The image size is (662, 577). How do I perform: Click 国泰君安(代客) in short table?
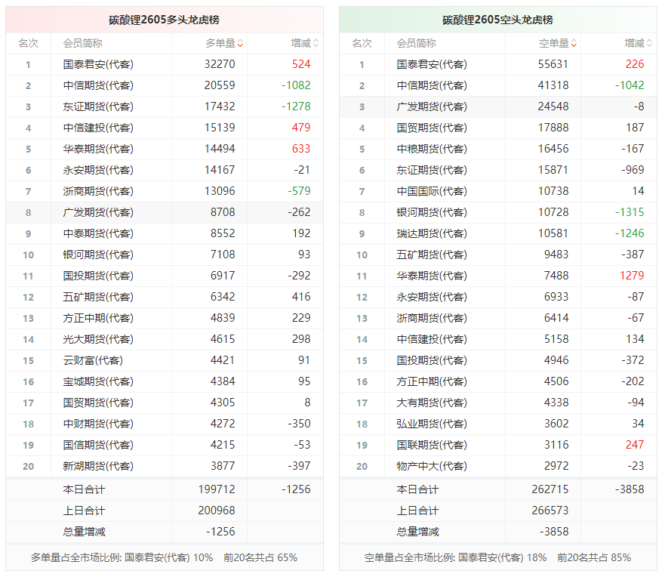432,64
